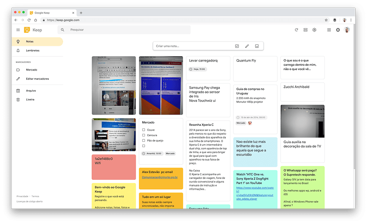Open the blue Nao existe luz note
This screenshot has width=367, height=224.
[255, 152]
